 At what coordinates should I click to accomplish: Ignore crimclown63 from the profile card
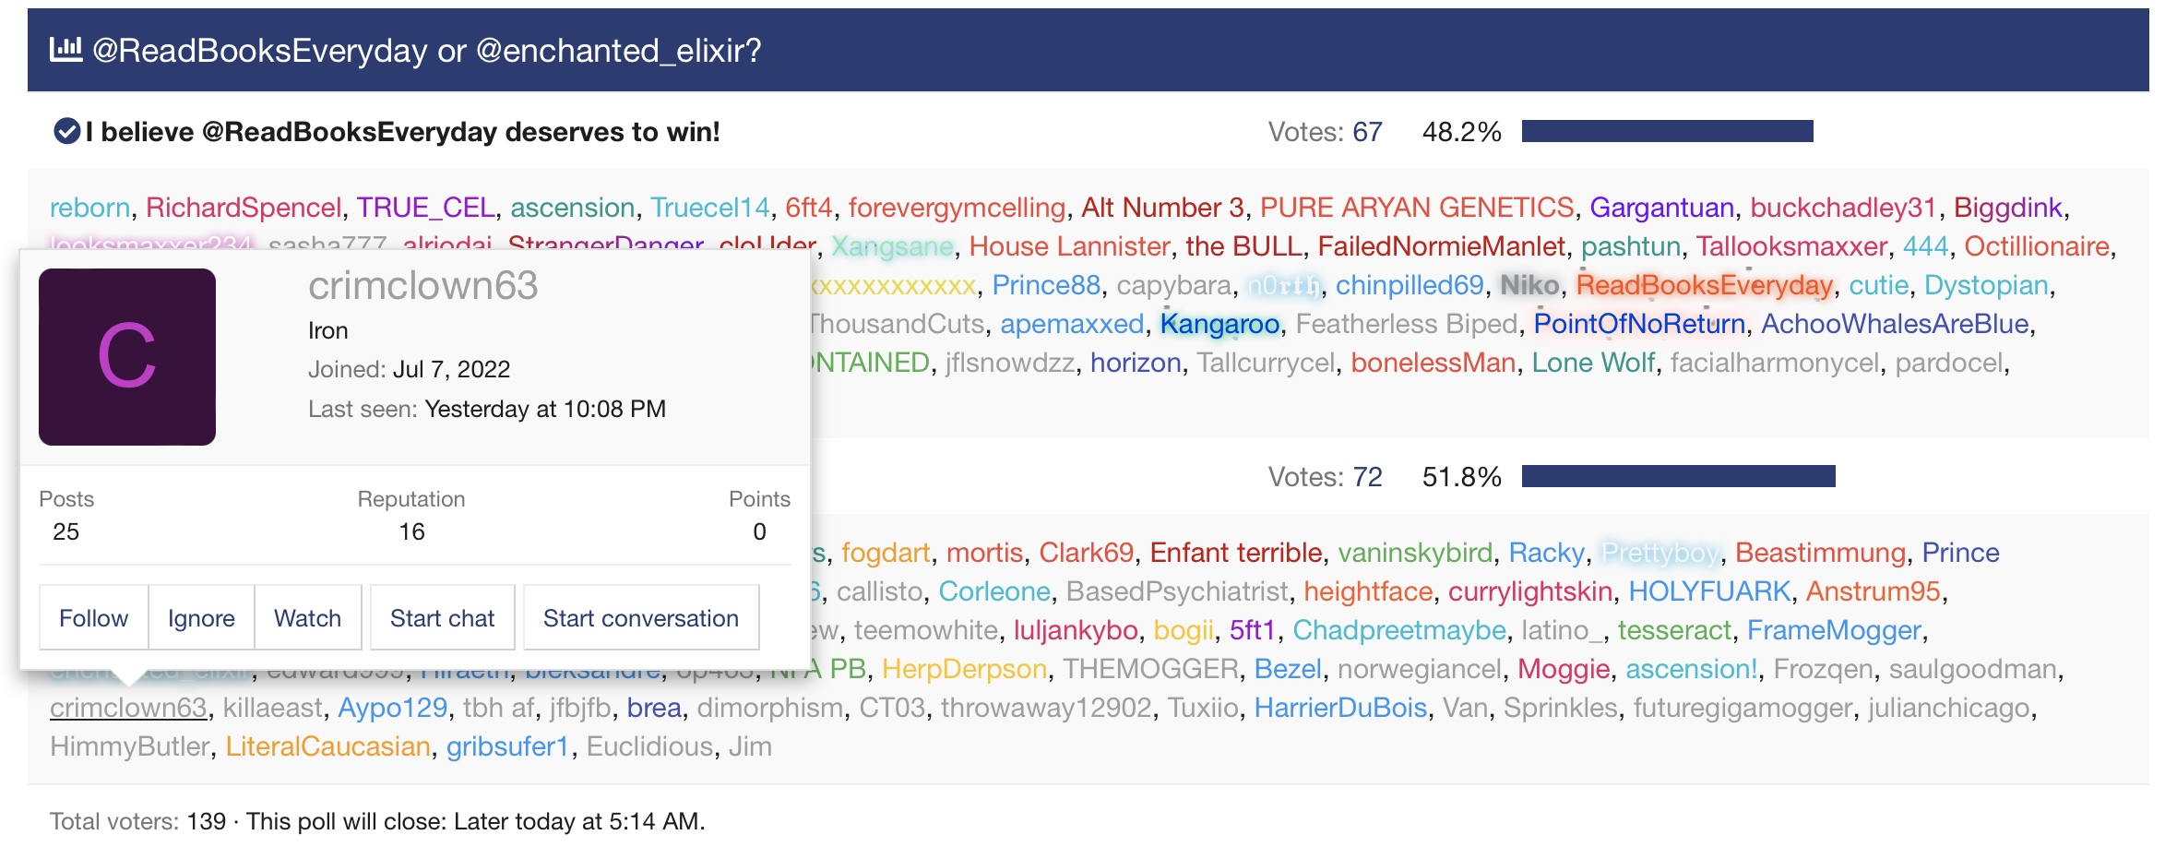tap(201, 617)
